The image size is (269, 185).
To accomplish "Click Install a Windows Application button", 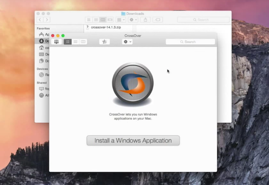I will [133, 141].
